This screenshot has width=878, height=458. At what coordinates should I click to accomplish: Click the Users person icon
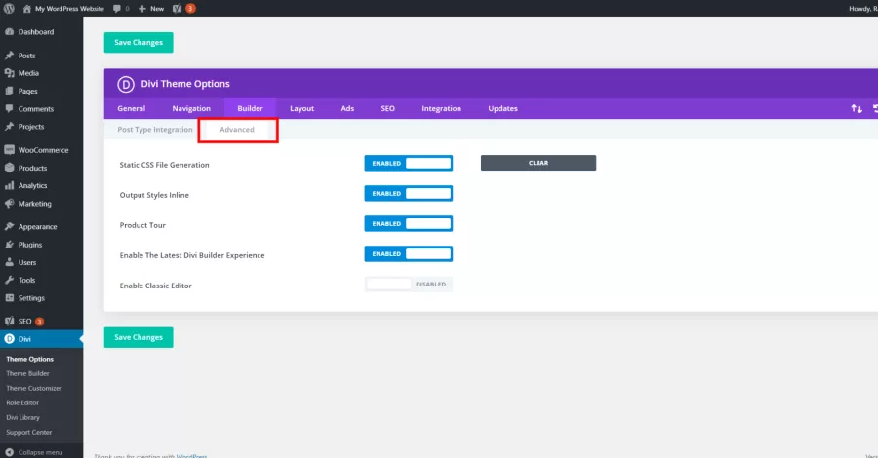(x=9, y=262)
